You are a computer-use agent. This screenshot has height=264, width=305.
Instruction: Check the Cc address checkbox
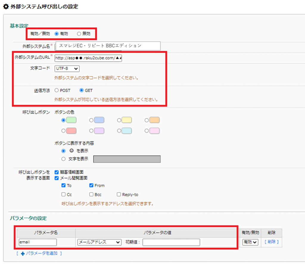click(x=63, y=194)
